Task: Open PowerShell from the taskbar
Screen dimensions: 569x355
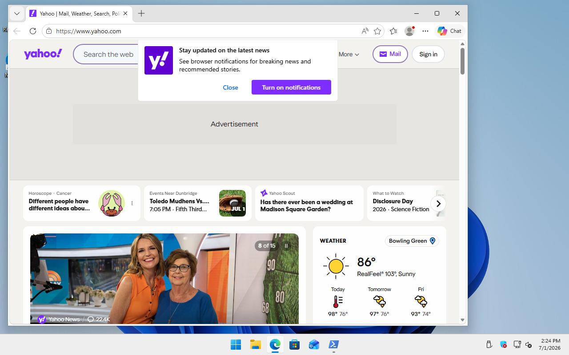Action: 333,344
